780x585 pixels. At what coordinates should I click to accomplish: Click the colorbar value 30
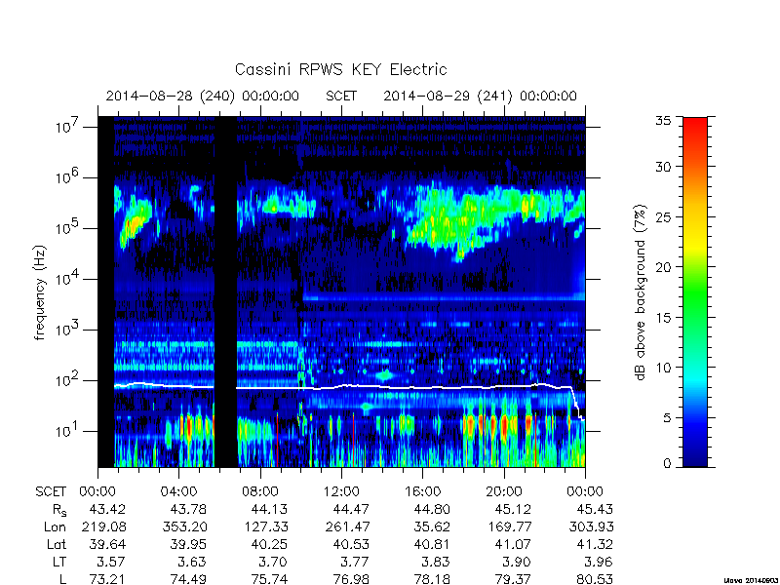point(663,166)
